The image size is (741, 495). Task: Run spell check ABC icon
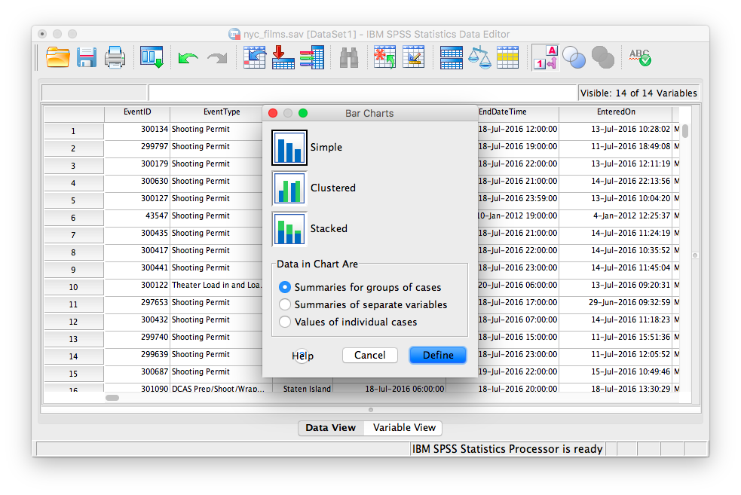(x=640, y=57)
